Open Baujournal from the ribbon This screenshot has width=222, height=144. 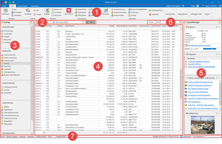click(56, 9)
